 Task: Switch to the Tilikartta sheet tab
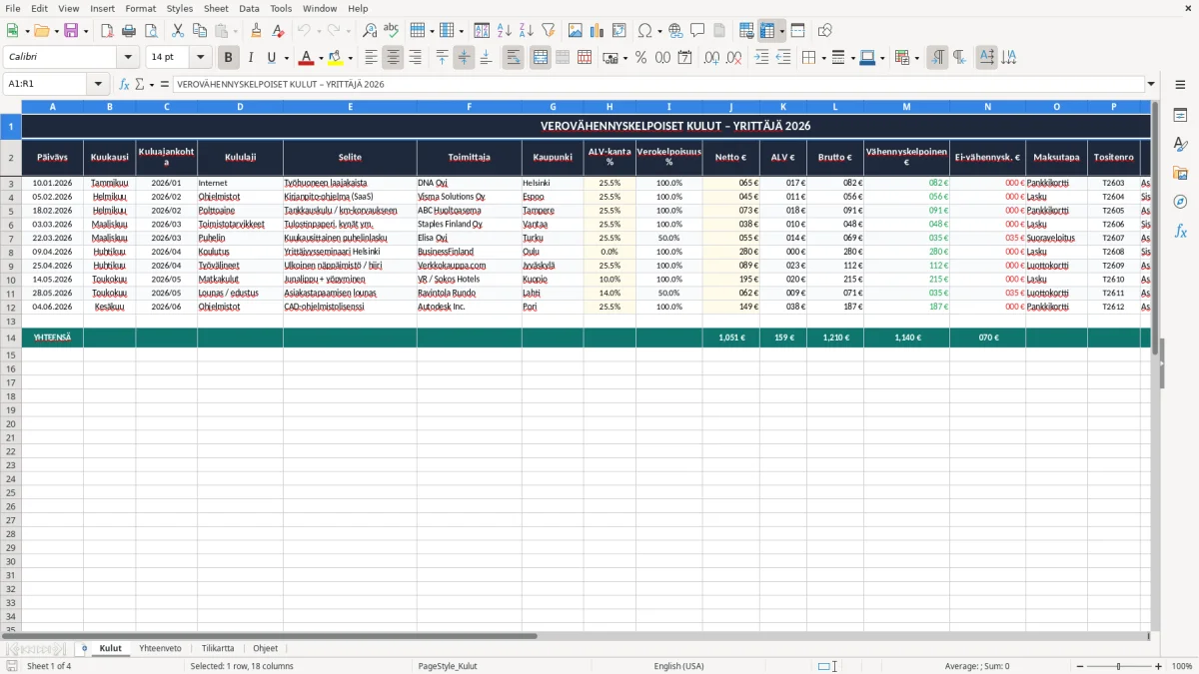click(x=218, y=648)
